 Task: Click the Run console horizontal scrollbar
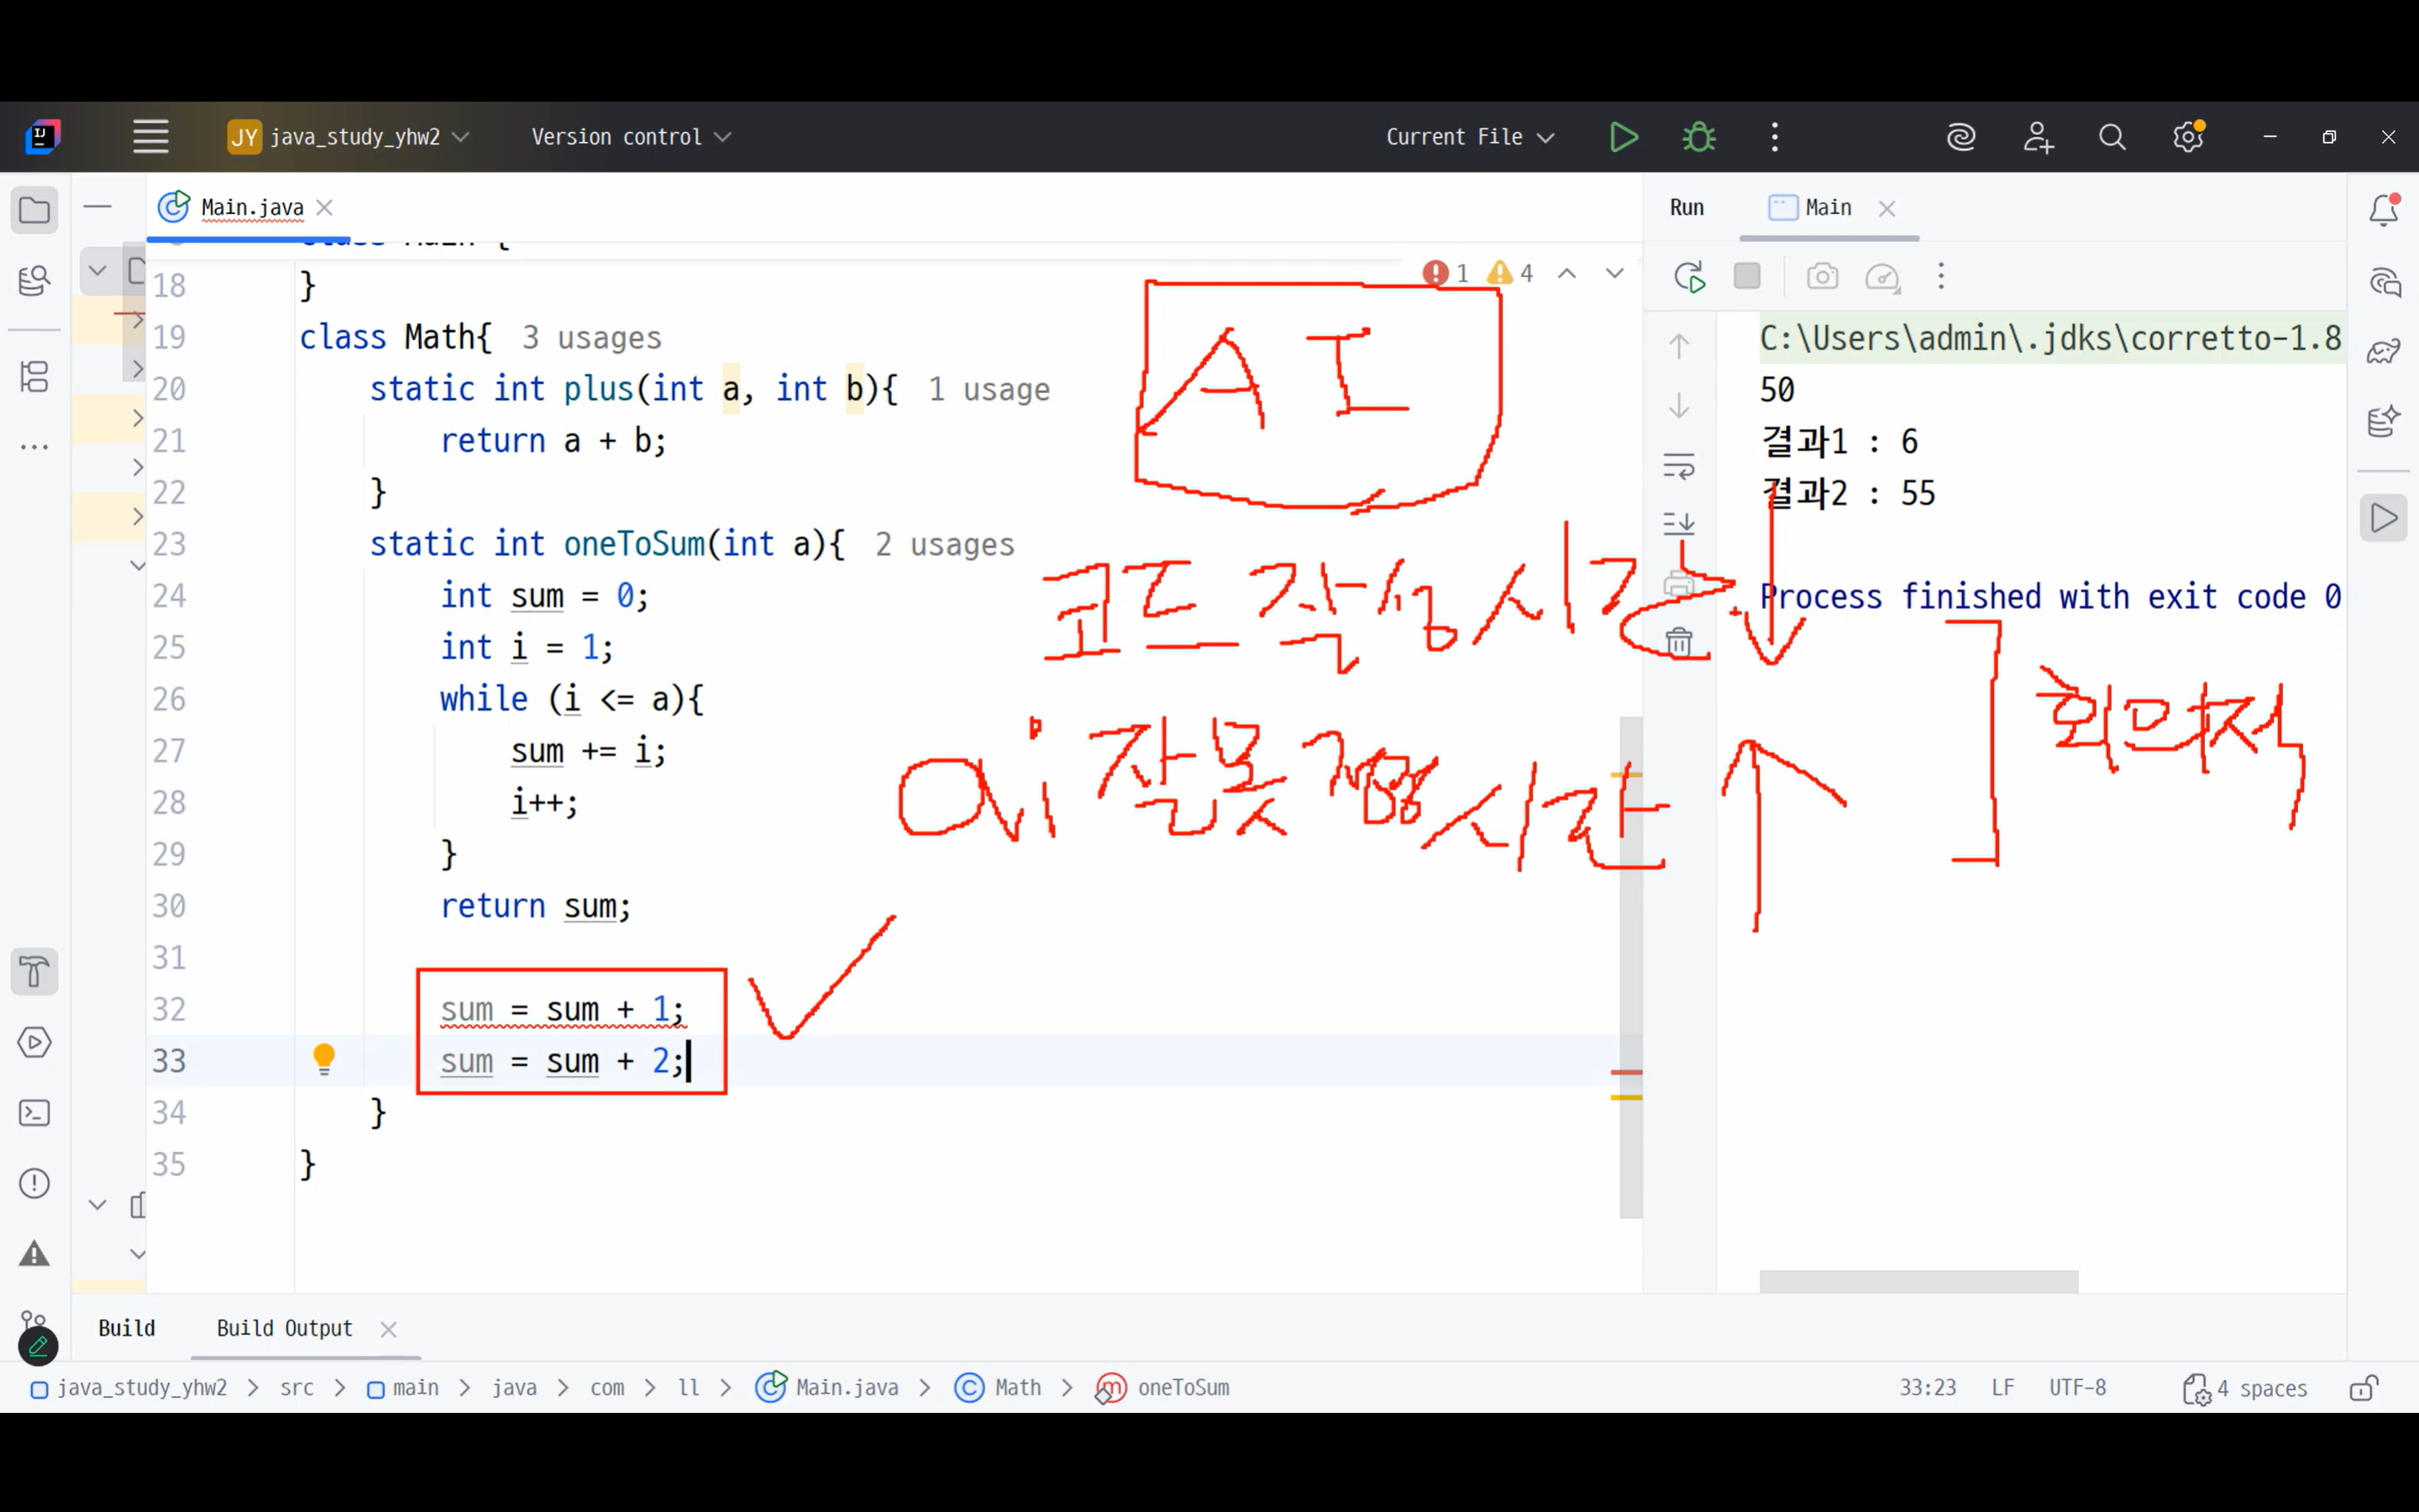tap(1918, 1281)
